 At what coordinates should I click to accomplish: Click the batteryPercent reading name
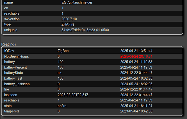[15, 67]
